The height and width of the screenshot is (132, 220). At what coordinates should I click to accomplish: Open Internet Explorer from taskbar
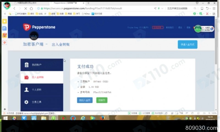click(x=83, y=118)
